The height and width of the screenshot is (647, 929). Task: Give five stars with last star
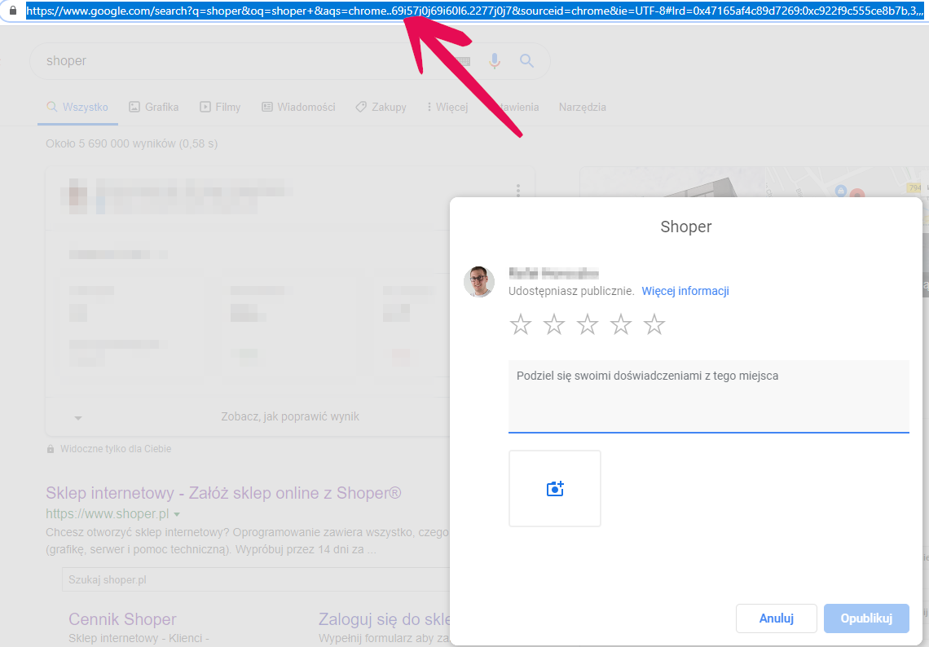coord(654,325)
